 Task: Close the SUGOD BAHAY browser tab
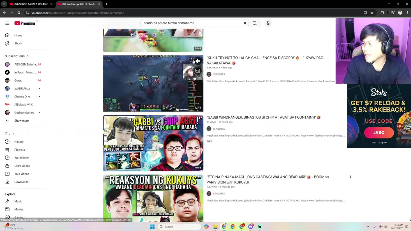coord(51,4)
